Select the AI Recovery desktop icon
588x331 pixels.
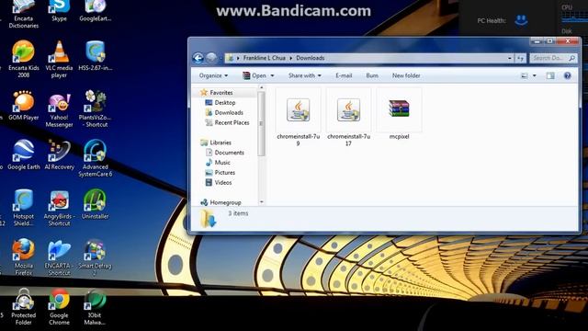[x=59, y=154]
